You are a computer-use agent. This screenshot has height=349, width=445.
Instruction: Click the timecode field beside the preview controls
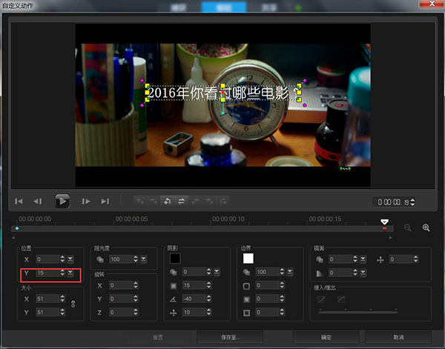(390, 202)
